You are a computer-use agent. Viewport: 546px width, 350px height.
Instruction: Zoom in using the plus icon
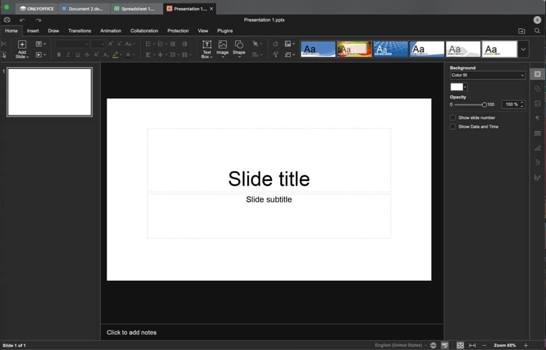(526, 345)
